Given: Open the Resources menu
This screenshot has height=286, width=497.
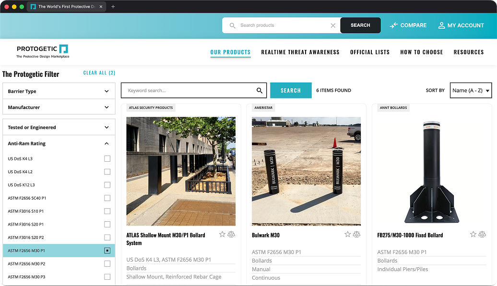Looking at the screenshot, I should (469, 52).
